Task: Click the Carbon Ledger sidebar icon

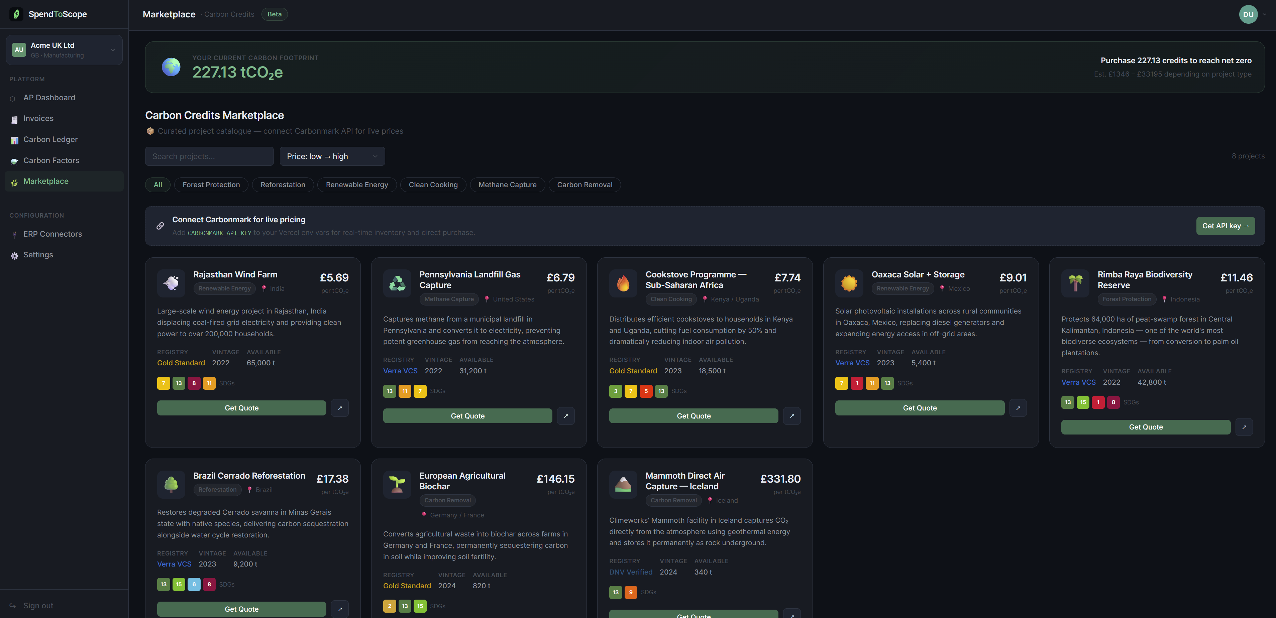Action: click(14, 140)
